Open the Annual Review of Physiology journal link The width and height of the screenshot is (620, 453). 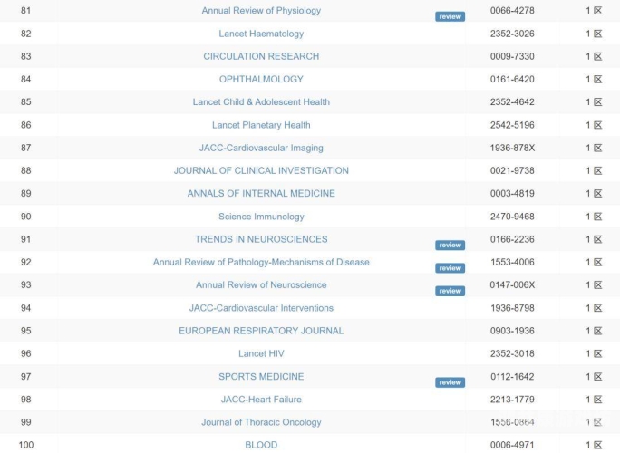click(261, 11)
